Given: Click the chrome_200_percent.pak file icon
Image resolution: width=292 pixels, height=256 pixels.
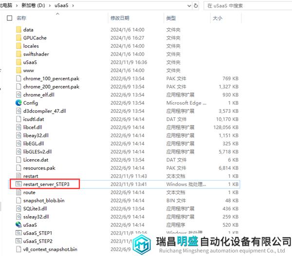Looking at the screenshot, I should pos(18,87).
